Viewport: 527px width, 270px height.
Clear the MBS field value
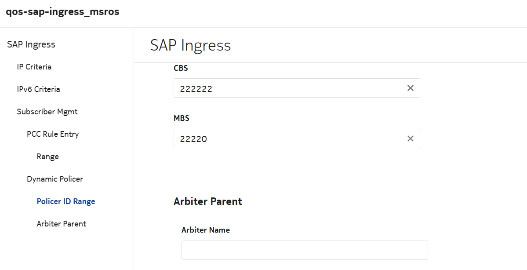point(411,139)
